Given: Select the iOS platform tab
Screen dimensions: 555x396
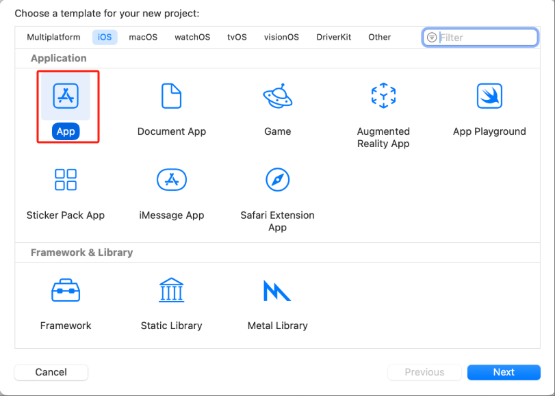Looking at the screenshot, I should click(x=105, y=37).
